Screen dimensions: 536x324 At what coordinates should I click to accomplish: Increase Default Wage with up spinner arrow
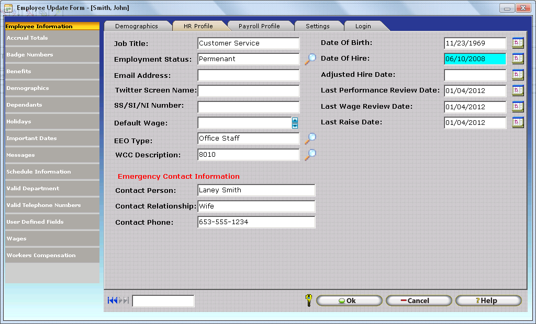click(x=295, y=120)
